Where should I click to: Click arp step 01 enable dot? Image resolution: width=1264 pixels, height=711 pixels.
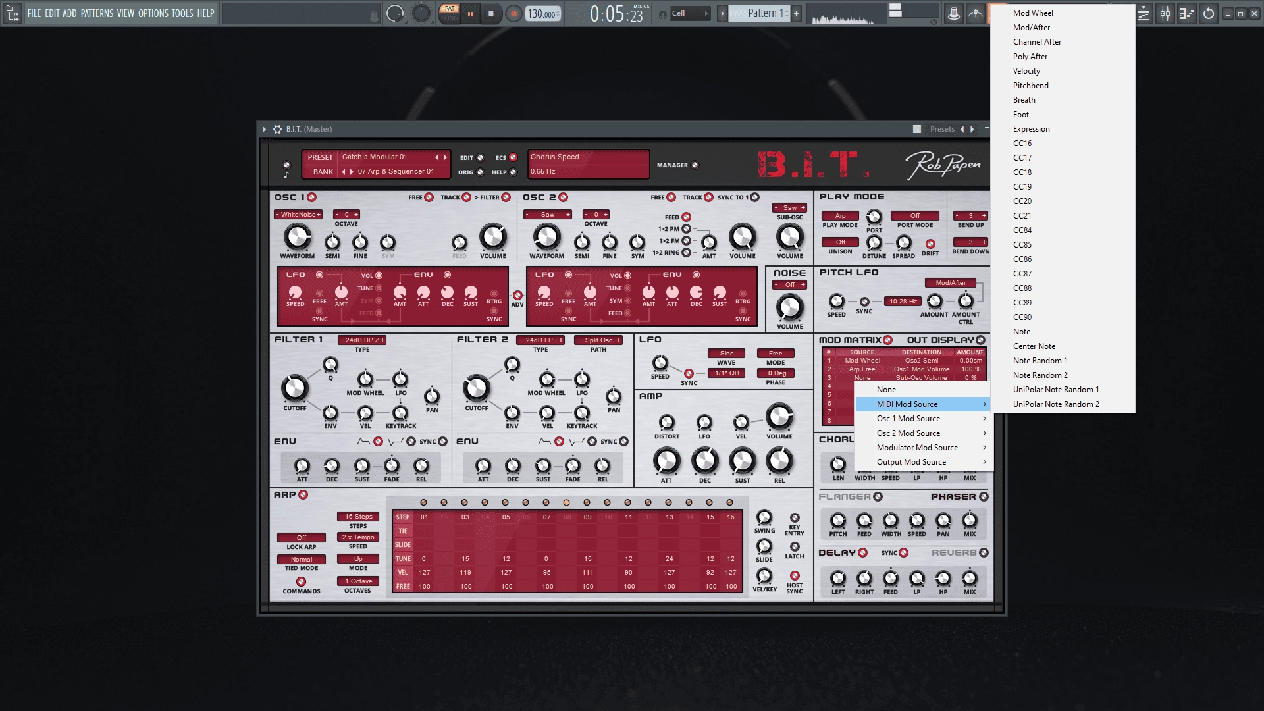424,503
